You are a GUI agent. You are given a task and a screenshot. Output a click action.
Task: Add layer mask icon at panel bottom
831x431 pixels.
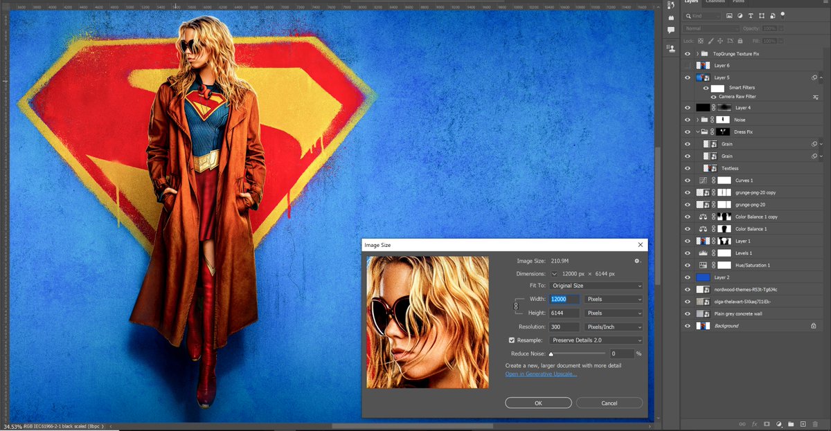(767, 423)
